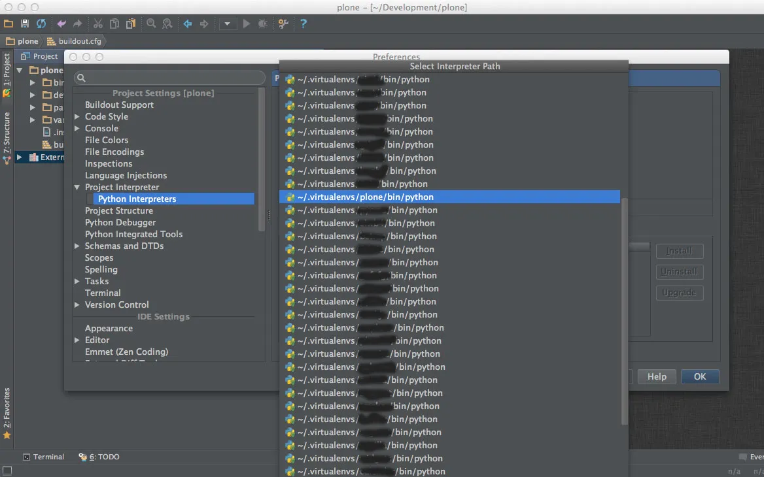This screenshot has height=477, width=764.
Task: Open Settings via the wrench toolbar icon
Action: point(283,24)
